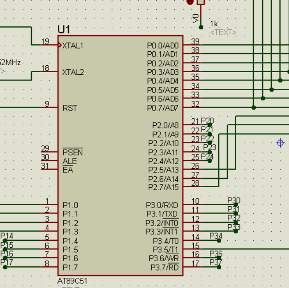Image resolution: width=289 pixels, height=288 pixels.
Task: Click the P30 net label
Action: [234, 200]
